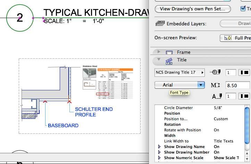
Task: Select the drawing number 2 circle marker
Action: pyautogui.click(x=20, y=18)
